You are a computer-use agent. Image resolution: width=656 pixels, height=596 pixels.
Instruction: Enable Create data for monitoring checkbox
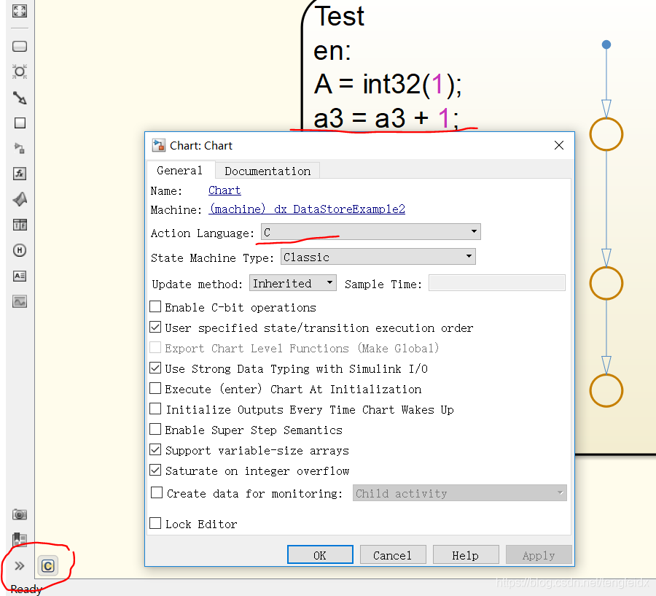pyautogui.click(x=157, y=492)
